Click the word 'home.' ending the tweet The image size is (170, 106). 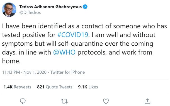tap(11, 61)
